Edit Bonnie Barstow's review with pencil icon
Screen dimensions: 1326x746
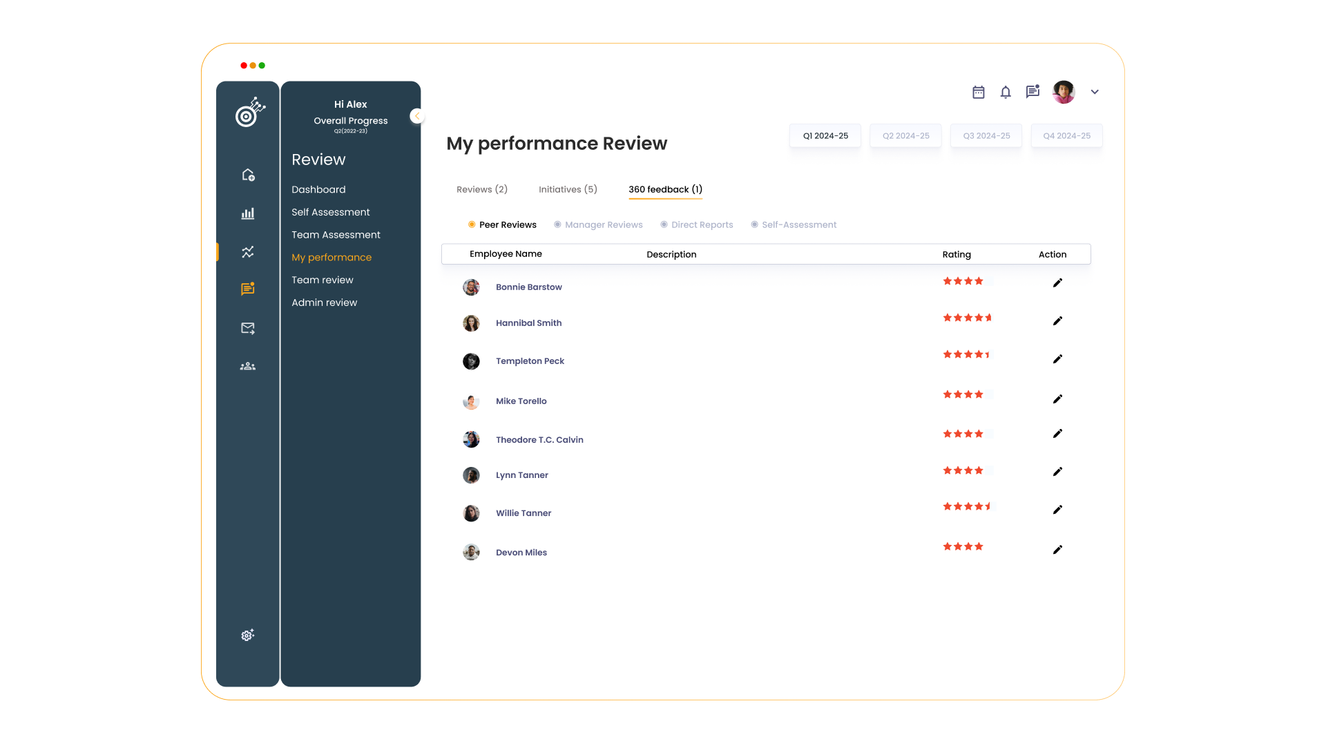tap(1057, 283)
